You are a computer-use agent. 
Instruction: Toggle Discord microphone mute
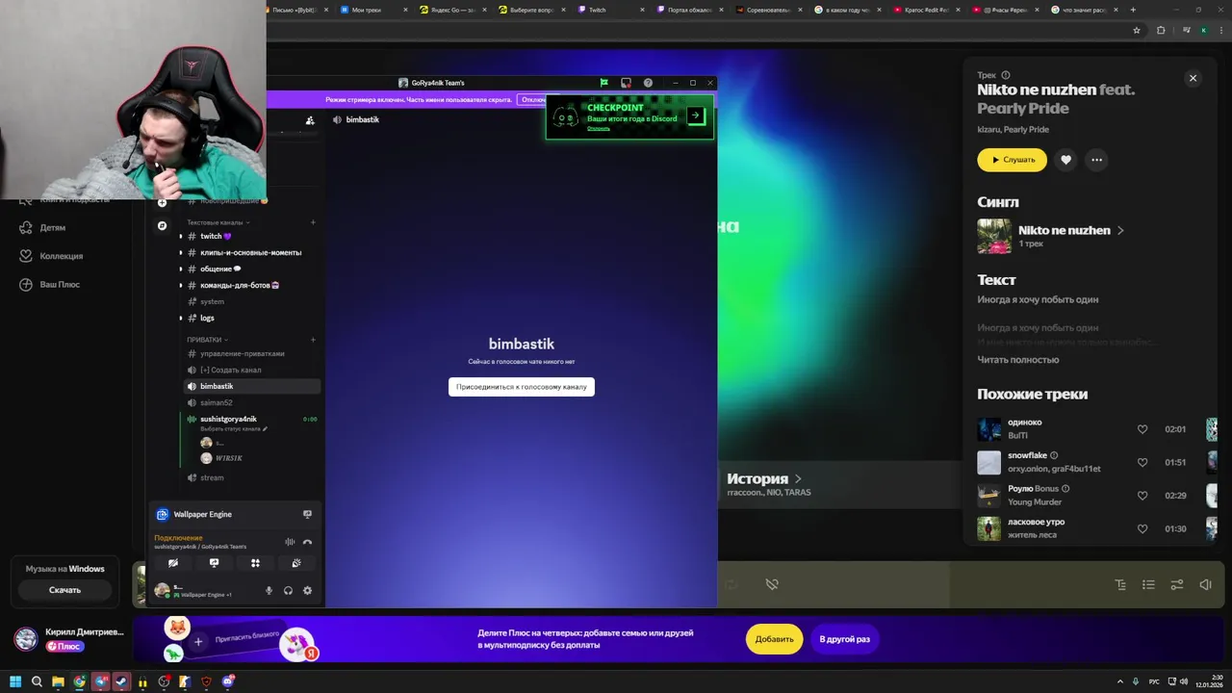tap(269, 591)
